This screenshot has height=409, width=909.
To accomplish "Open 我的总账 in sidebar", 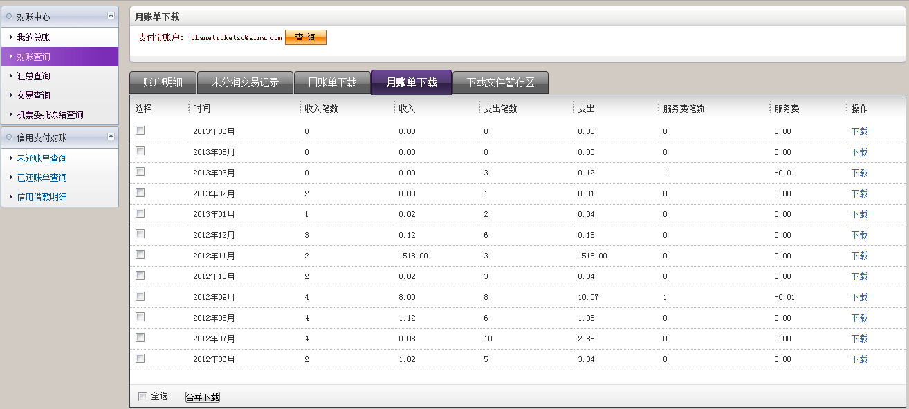I will 33,37.
